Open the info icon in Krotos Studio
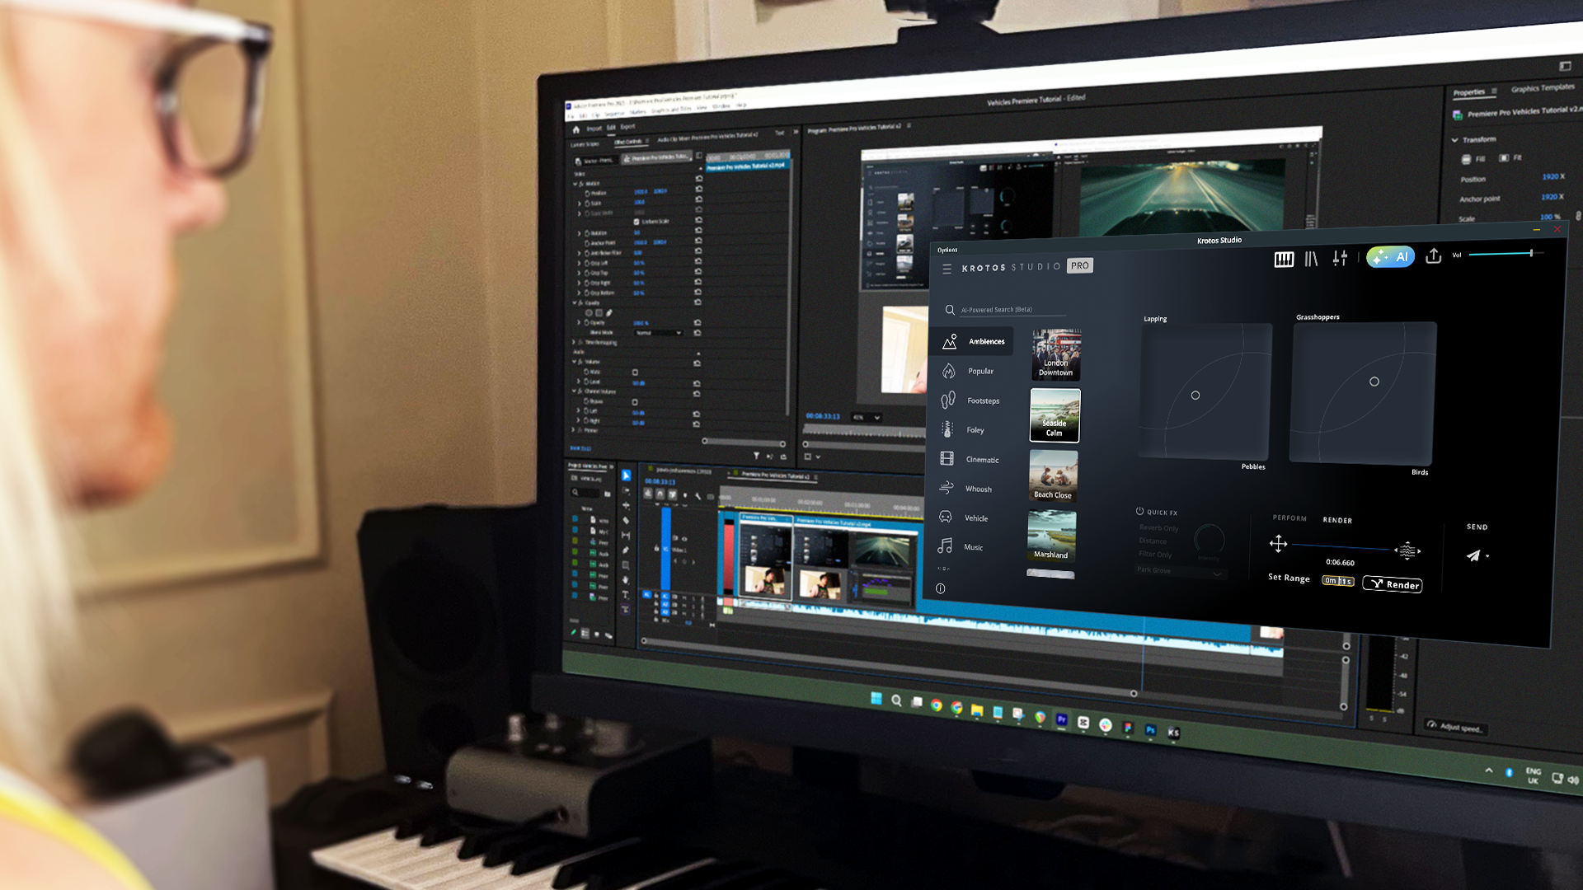This screenshot has width=1583, height=890. point(940,588)
